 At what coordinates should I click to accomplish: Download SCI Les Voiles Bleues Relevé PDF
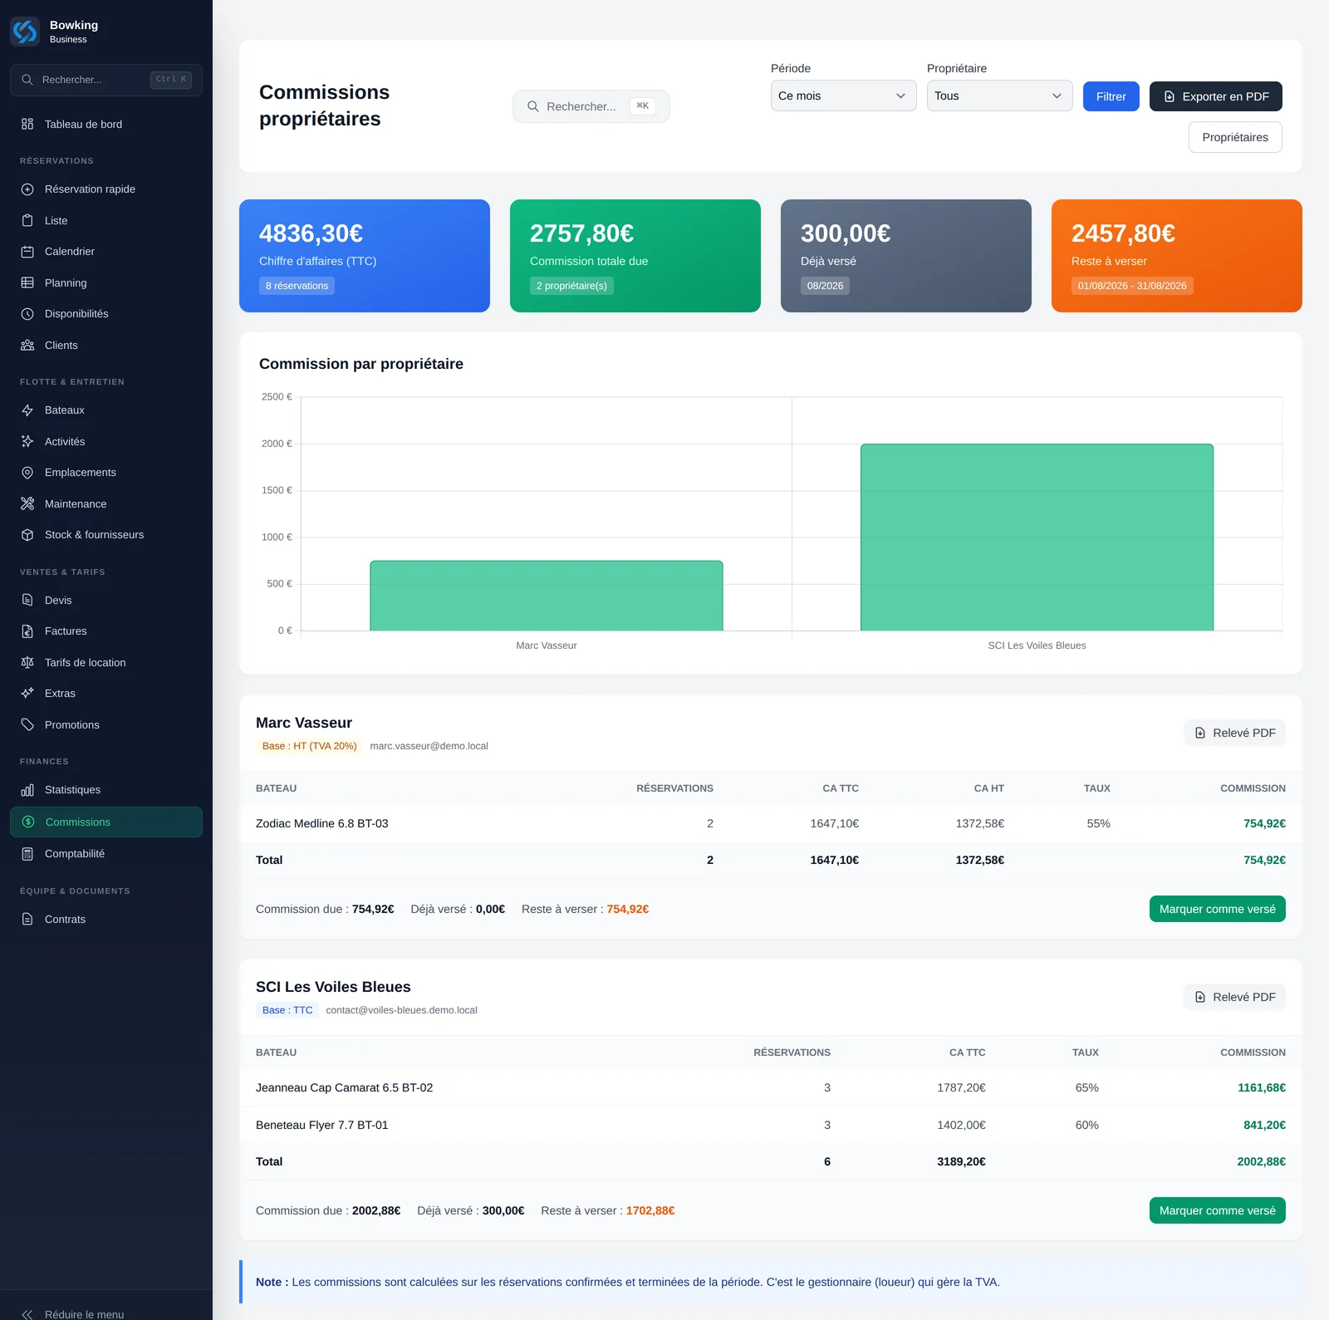pos(1234,997)
